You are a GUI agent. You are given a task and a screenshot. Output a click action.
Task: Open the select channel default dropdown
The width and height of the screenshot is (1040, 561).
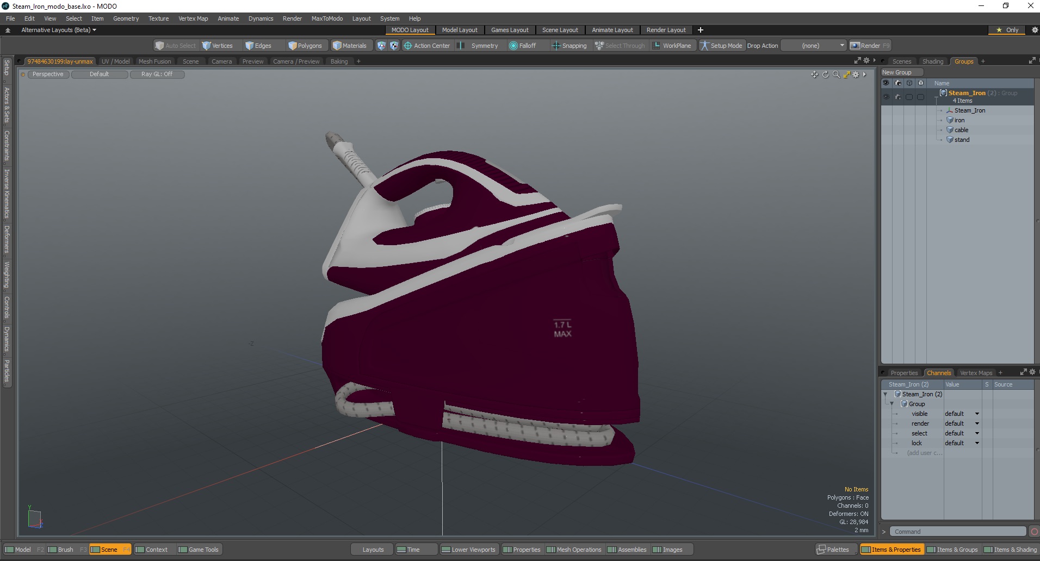point(962,433)
